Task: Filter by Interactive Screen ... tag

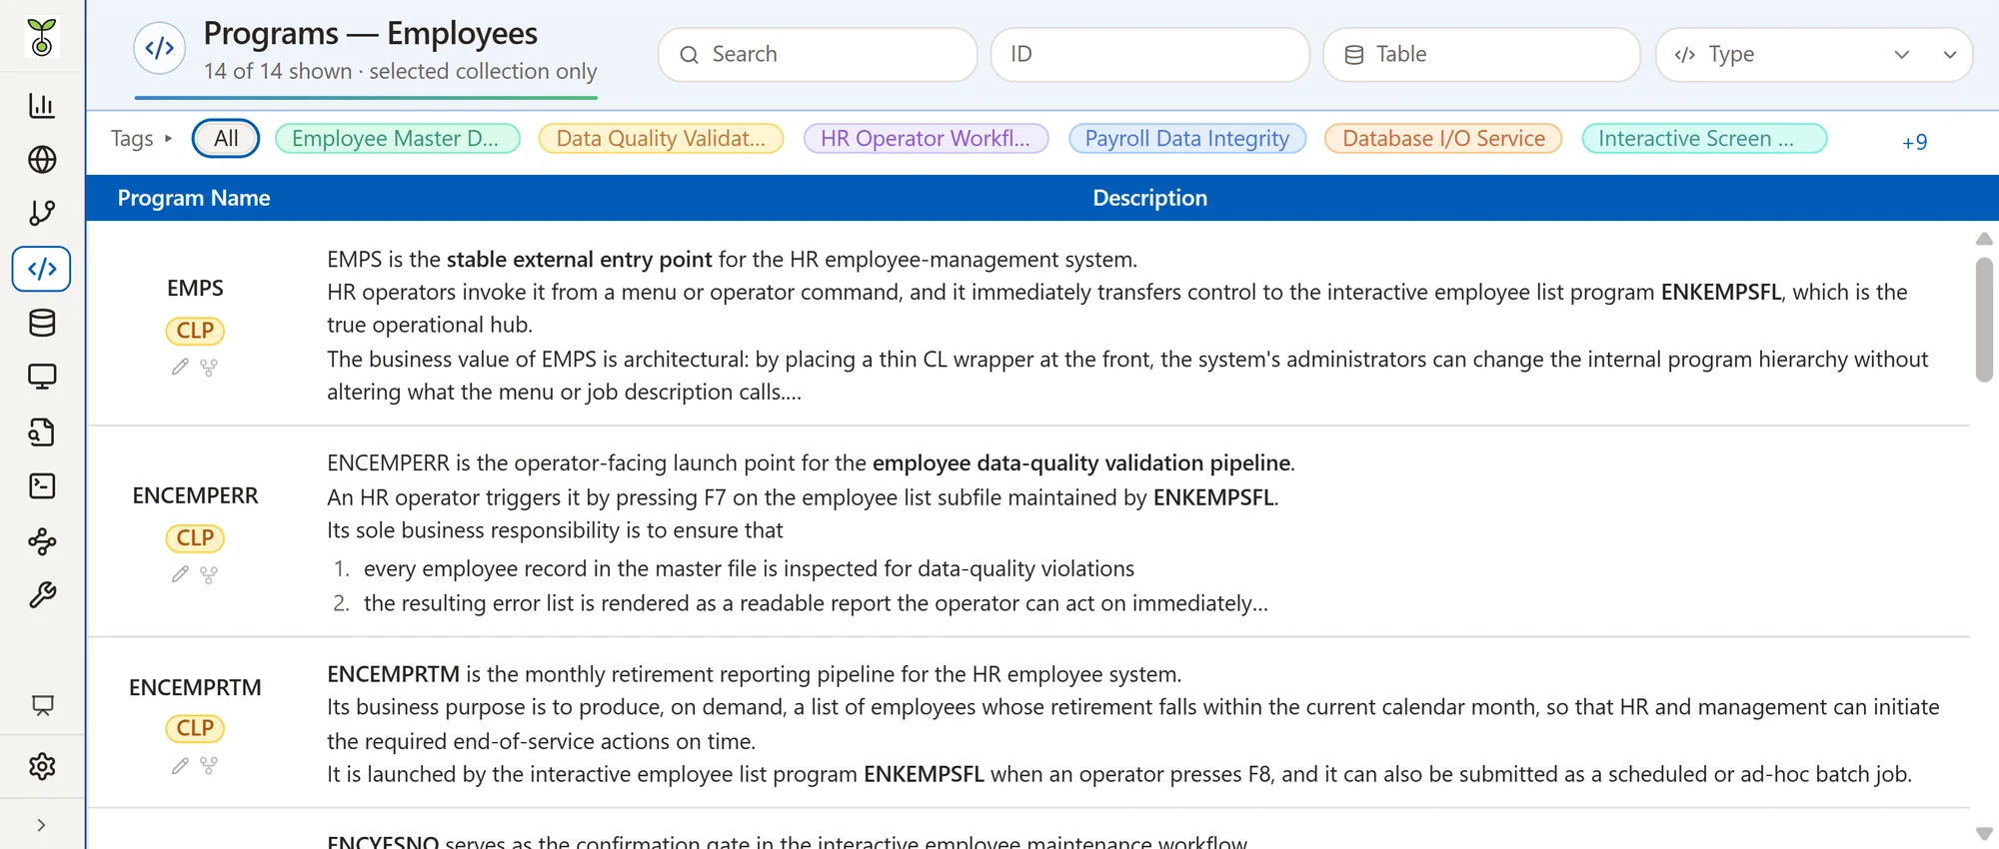Action: (x=1704, y=138)
